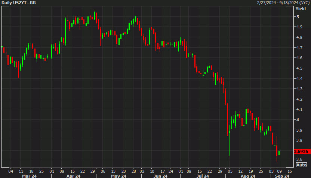Click the date range 2/27/2024 - 9/18/2024 (NYC)
The height and width of the screenshot is (178, 311).
coord(283,3)
